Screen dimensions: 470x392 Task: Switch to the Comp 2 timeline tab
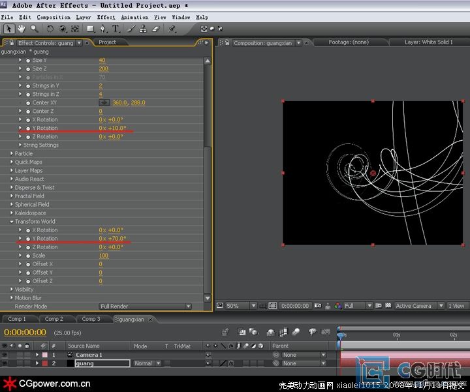pyautogui.click(x=54, y=319)
